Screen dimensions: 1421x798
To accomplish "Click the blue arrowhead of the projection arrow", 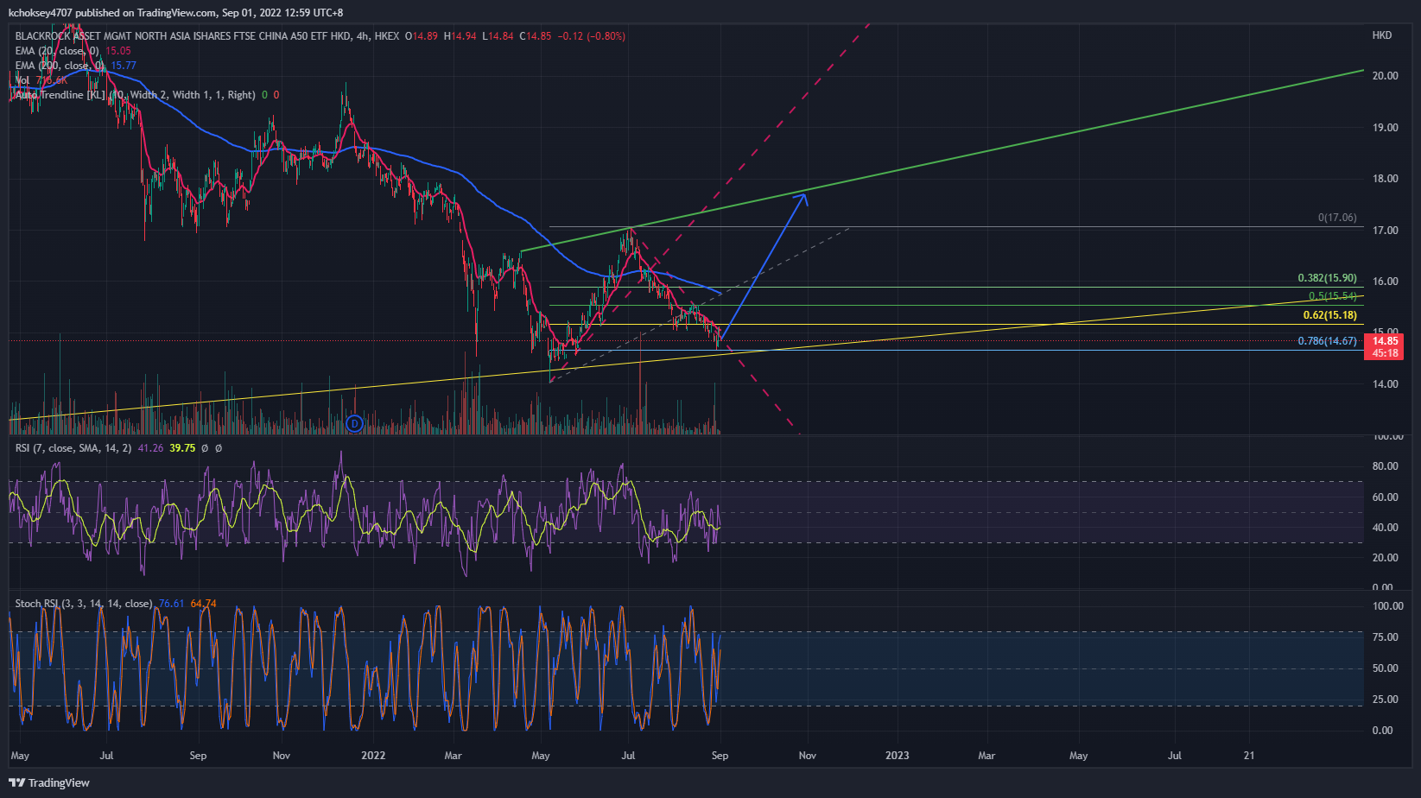I will (802, 199).
